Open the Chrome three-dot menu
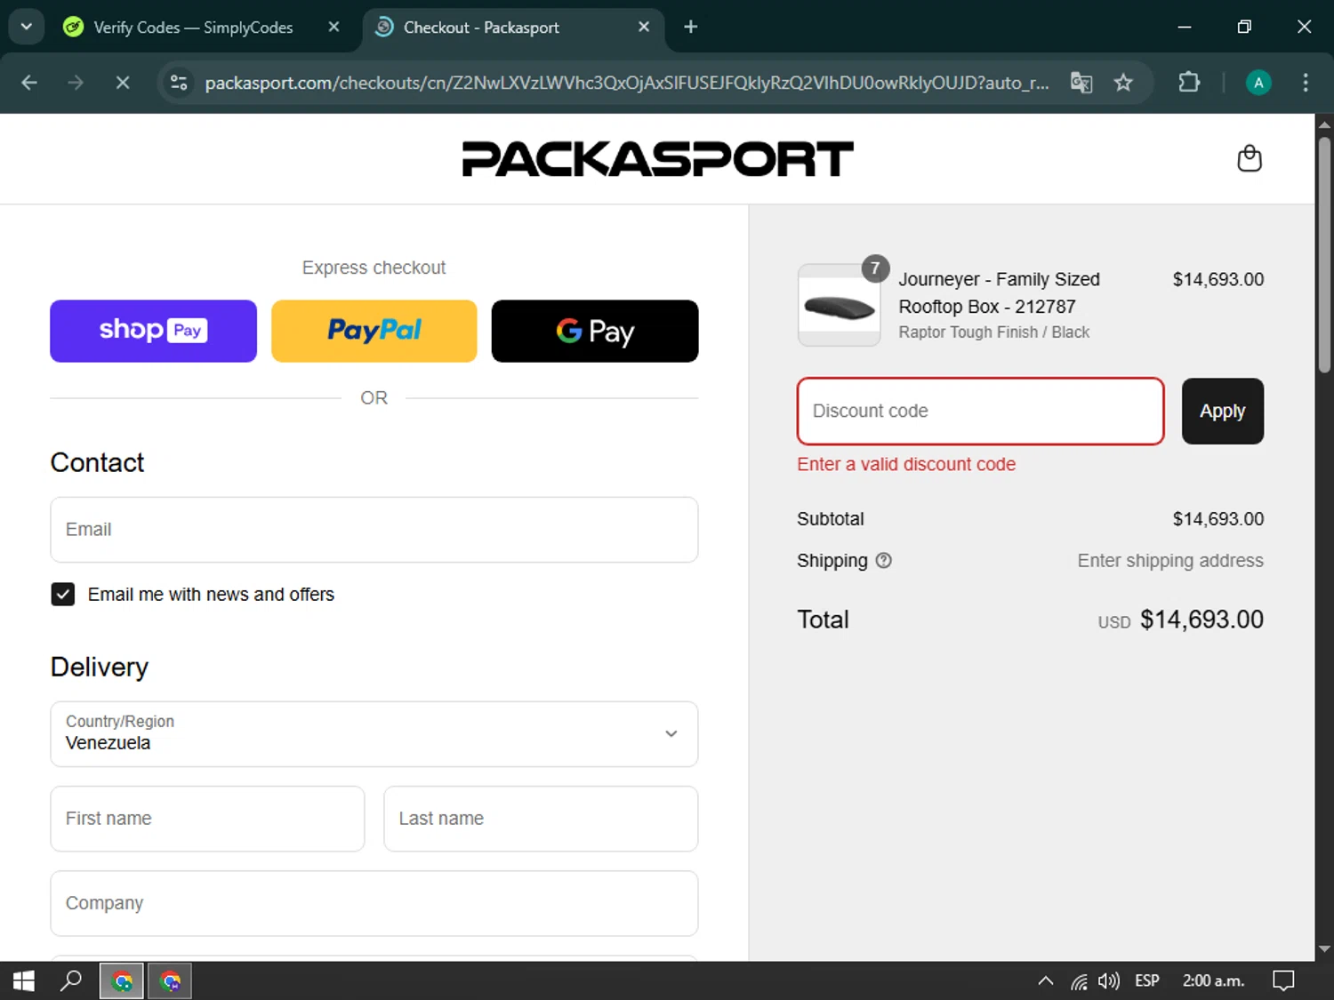The height and width of the screenshot is (1000, 1334). point(1305,83)
